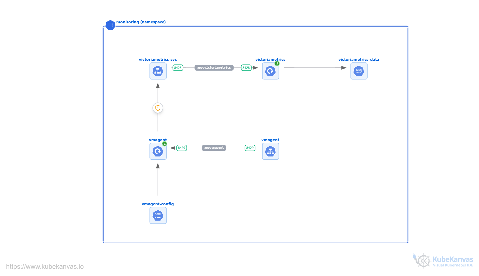Click the app:vmagent selector label
Screen dimensions: 479x276
click(x=214, y=148)
